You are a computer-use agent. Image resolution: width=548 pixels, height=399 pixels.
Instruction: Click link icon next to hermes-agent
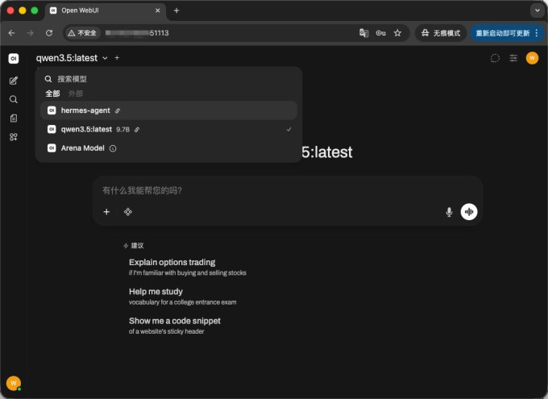(118, 111)
